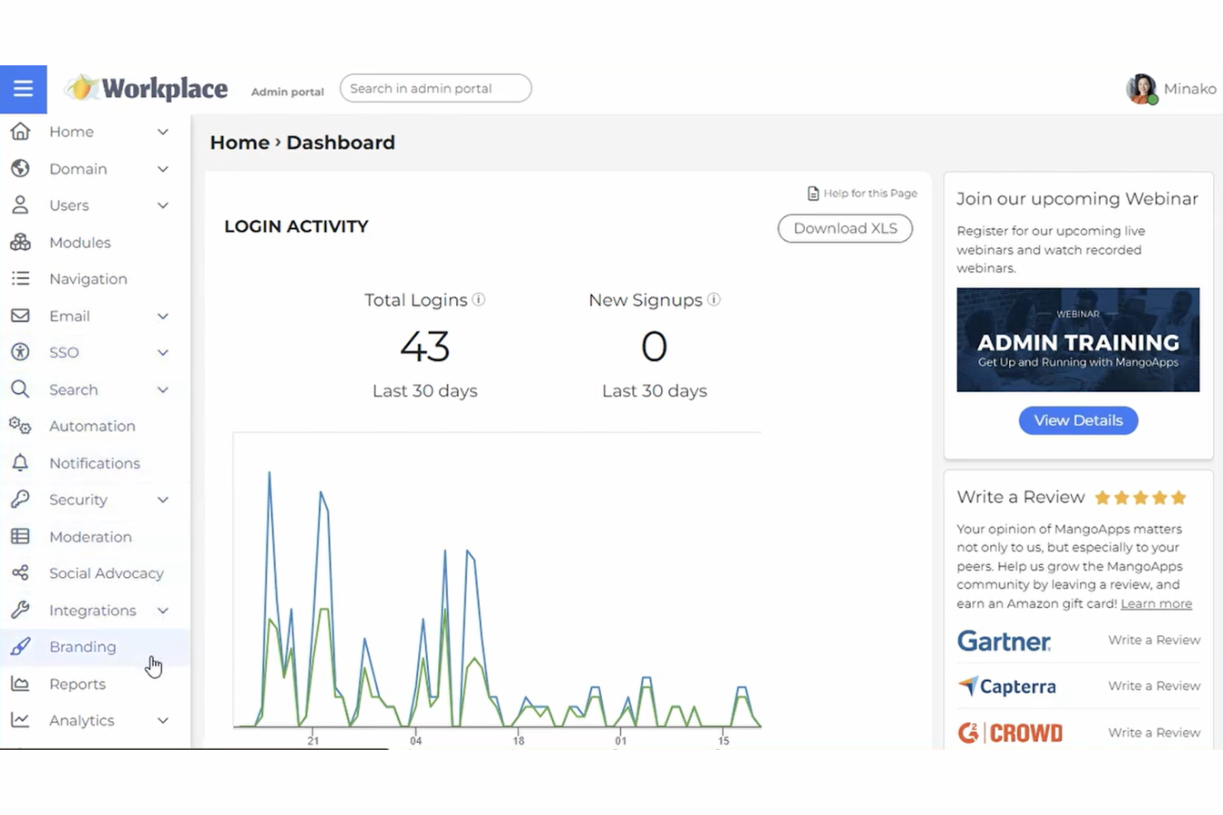Expand the Domain menu chevron

163,169
